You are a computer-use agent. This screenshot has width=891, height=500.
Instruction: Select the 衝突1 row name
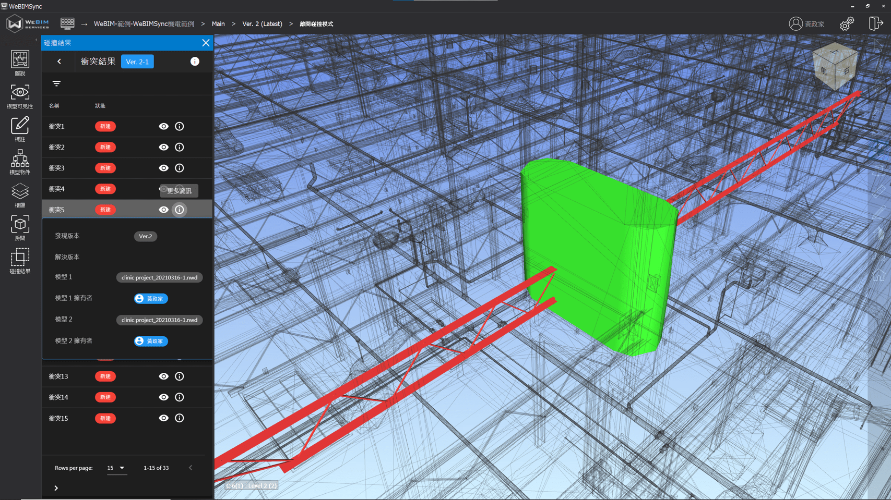pyautogui.click(x=56, y=126)
